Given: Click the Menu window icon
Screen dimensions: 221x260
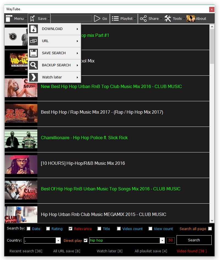Looking at the screenshot, I should pos(9,18).
